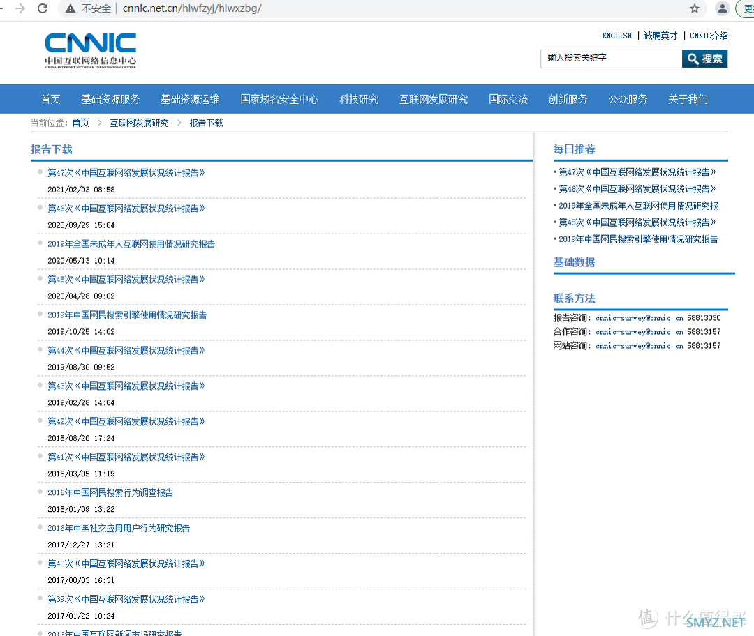The height and width of the screenshot is (636, 754).
Task: Open the 诚聘英才 link
Action: (660, 36)
